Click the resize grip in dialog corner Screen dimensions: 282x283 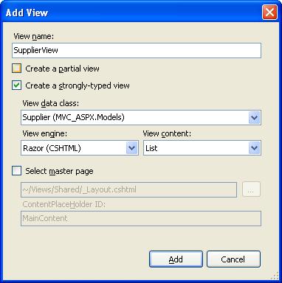pyautogui.click(x=275, y=276)
